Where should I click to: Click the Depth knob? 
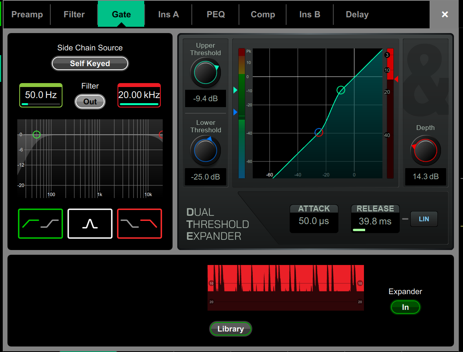[426, 150]
